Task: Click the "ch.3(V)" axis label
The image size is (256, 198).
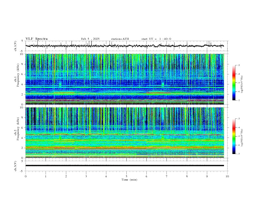Action: click(16, 166)
